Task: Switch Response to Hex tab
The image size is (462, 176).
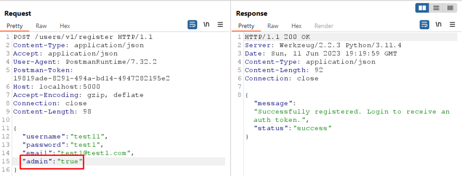Action: 297,26
